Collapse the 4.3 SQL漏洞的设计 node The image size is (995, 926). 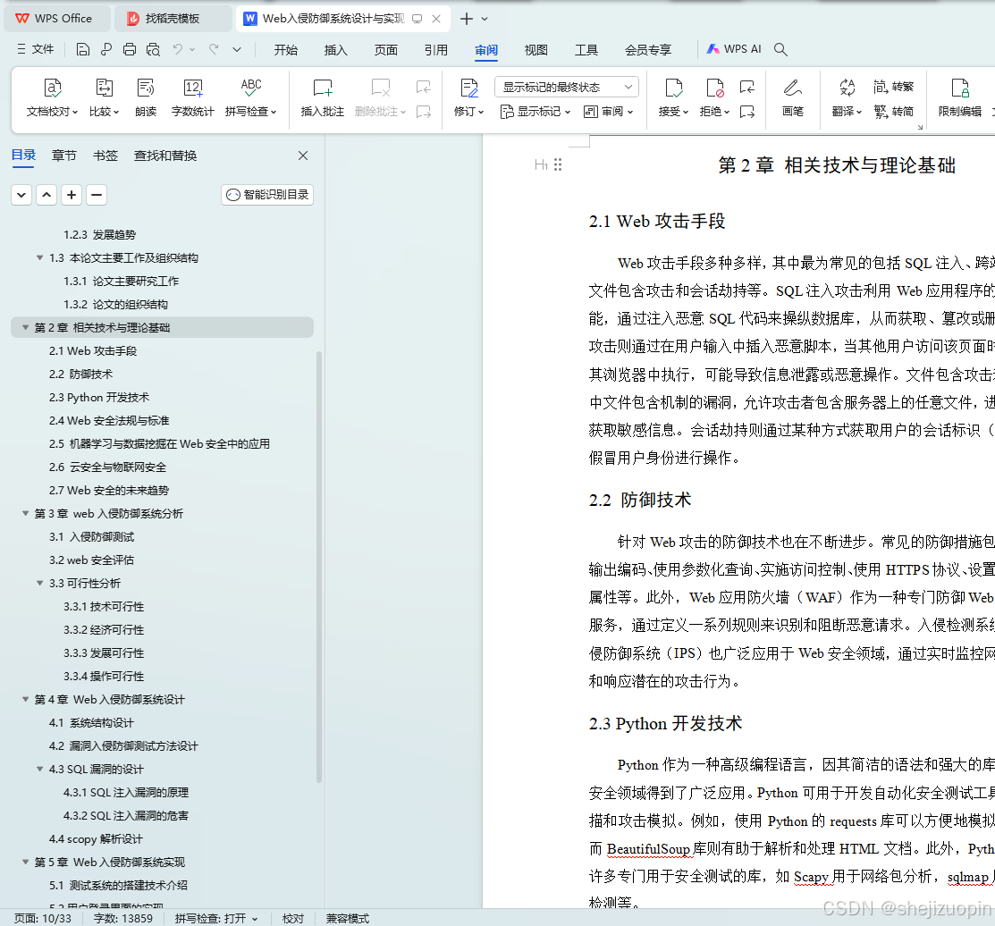click(39, 769)
